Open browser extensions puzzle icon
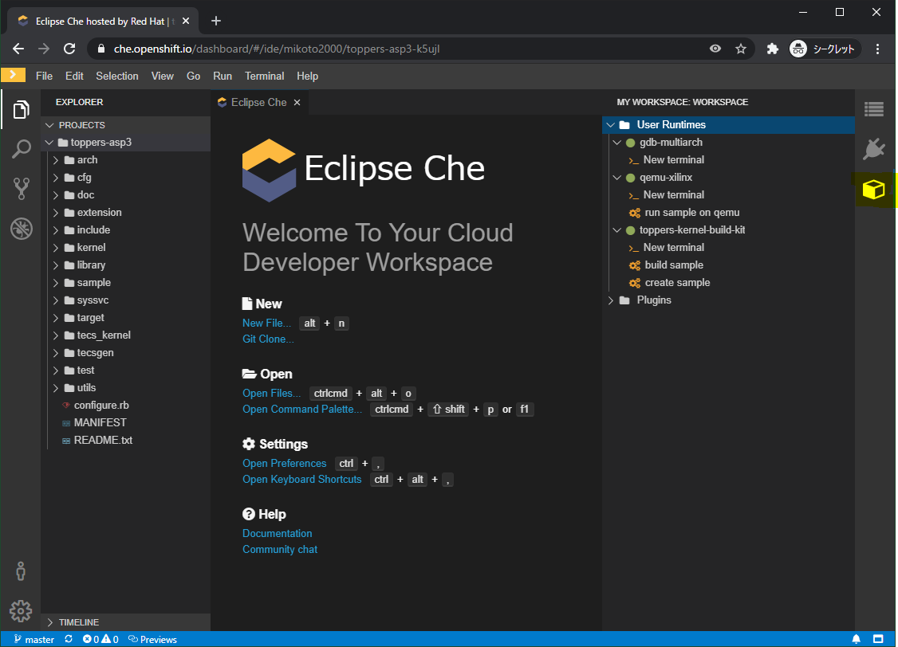 773,49
